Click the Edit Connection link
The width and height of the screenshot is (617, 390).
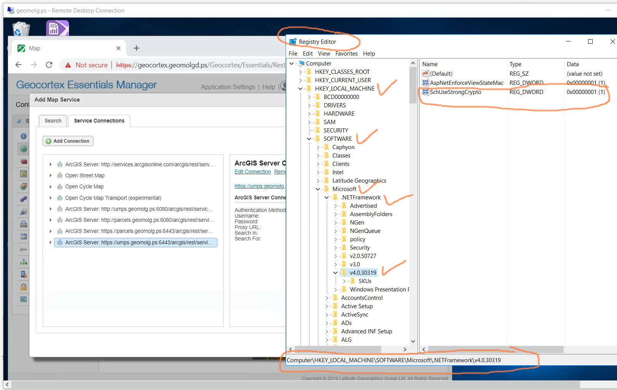tap(253, 172)
